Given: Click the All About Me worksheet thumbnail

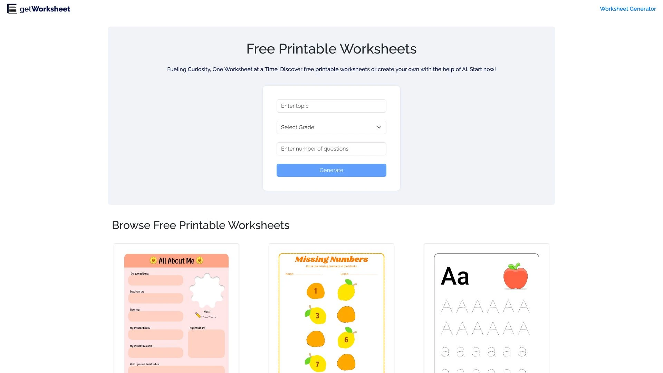Looking at the screenshot, I should pos(176,313).
